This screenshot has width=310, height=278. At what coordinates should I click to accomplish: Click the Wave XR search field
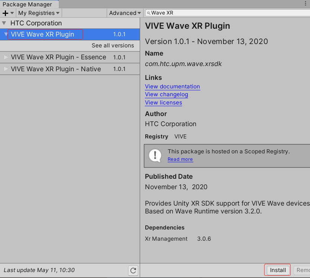227,13
